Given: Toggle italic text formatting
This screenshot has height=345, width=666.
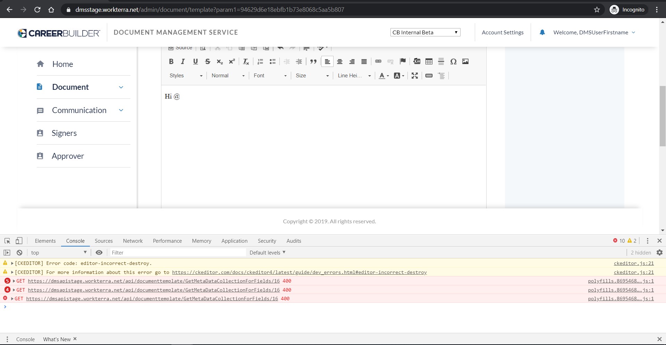Looking at the screenshot, I should tap(183, 61).
